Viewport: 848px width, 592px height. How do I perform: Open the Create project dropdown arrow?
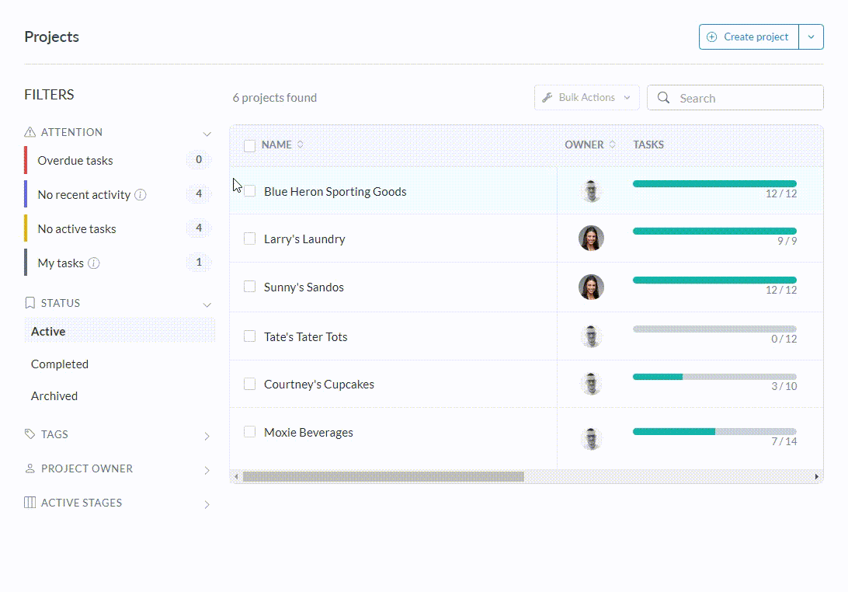pyautogui.click(x=811, y=37)
